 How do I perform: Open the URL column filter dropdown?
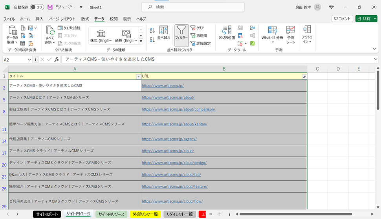pyautogui.click(x=304, y=76)
